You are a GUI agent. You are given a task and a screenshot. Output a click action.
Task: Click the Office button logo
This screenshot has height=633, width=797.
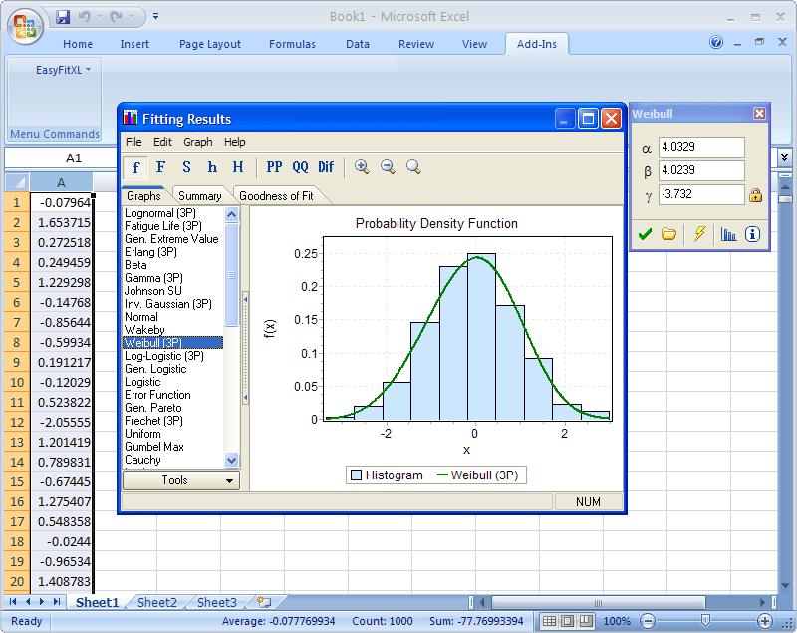26,26
